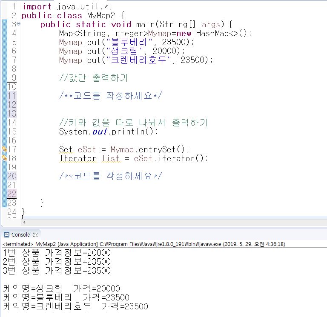
Task: Click 'Iterator list' declaration on line 18
Action: click(x=90, y=158)
